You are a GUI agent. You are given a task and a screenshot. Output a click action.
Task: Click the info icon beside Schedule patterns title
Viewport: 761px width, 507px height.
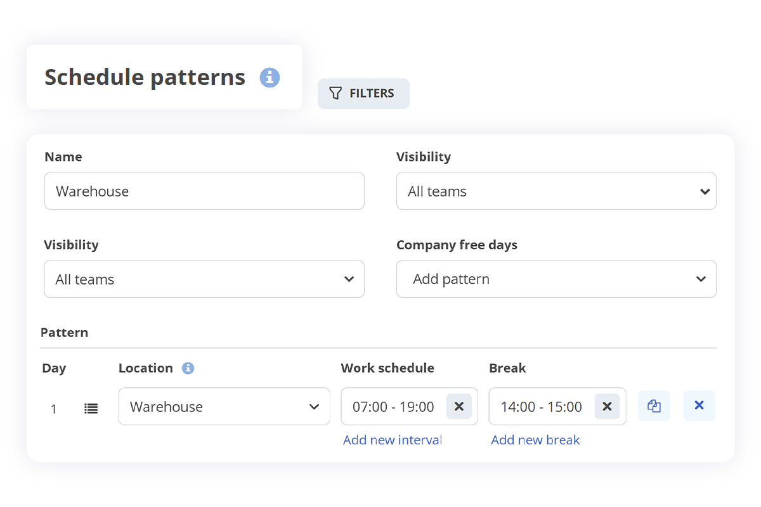pos(270,77)
